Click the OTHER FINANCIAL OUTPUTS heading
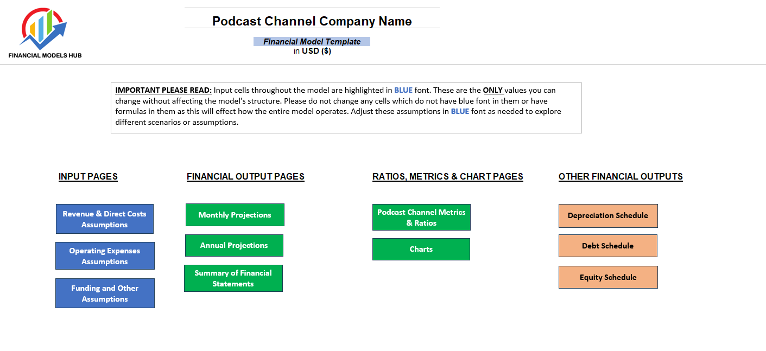Image resolution: width=766 pixels, height=351 pixels. [x=621, y=176]
